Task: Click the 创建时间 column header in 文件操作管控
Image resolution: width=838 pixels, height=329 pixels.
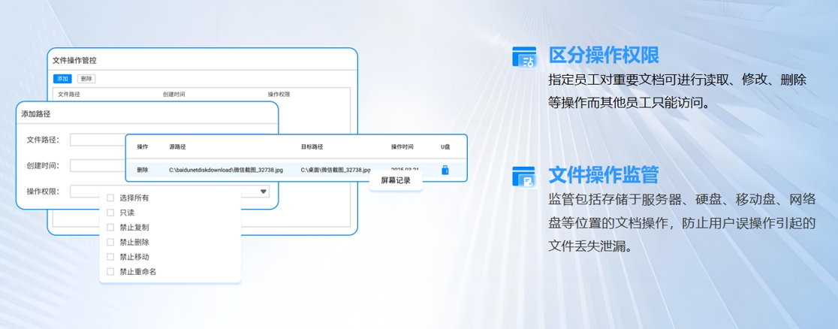Action: tap(173, 94)
